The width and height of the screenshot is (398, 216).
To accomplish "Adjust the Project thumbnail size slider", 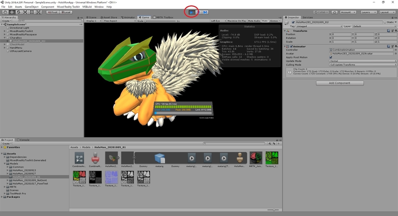I will point(273,210).
